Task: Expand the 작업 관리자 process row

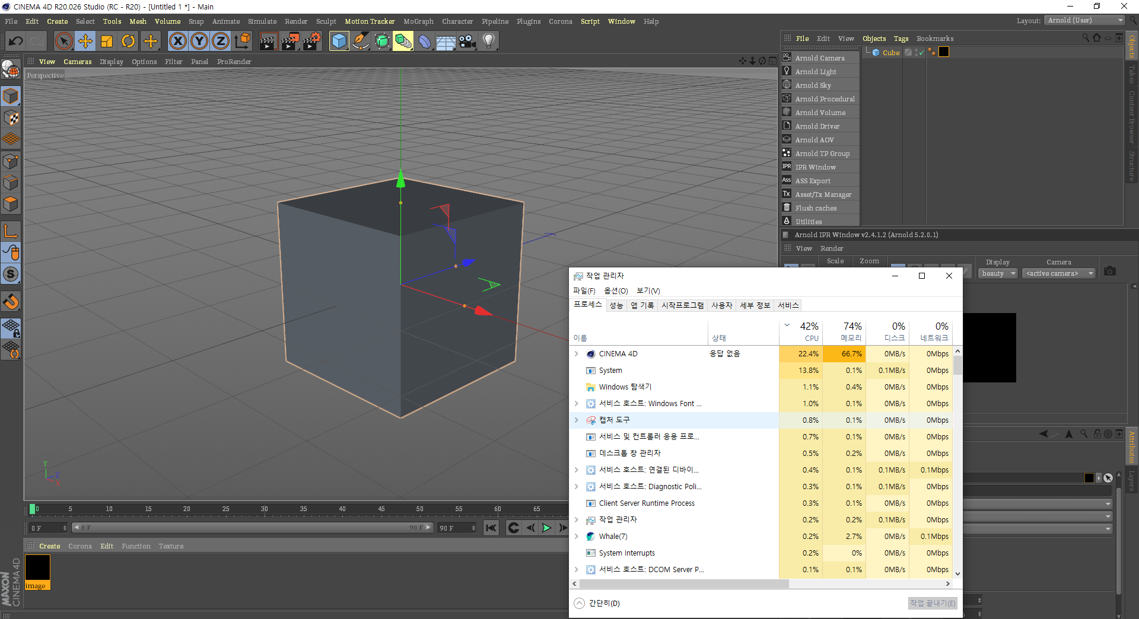Action: 576,520
